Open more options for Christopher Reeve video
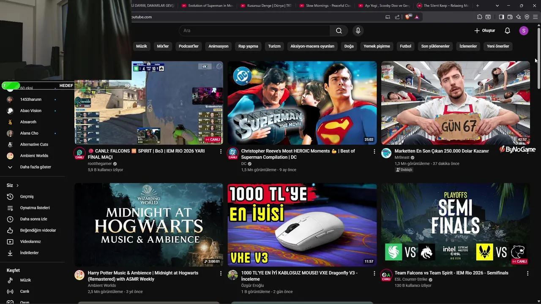The height and width of the screenshot is (304, 541). (374, 151)
